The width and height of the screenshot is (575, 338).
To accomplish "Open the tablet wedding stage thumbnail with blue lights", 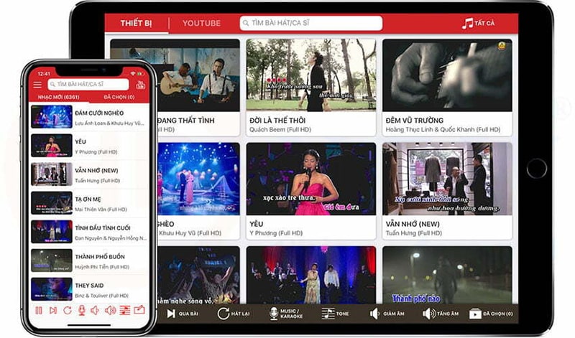I will (199, 179).
